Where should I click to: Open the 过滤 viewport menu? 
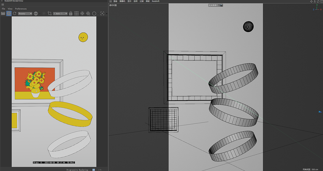(142, 1)
